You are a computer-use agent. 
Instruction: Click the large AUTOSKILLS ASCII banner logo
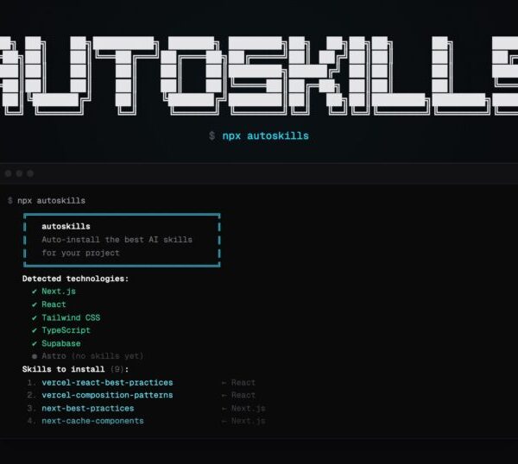(259, 76)
